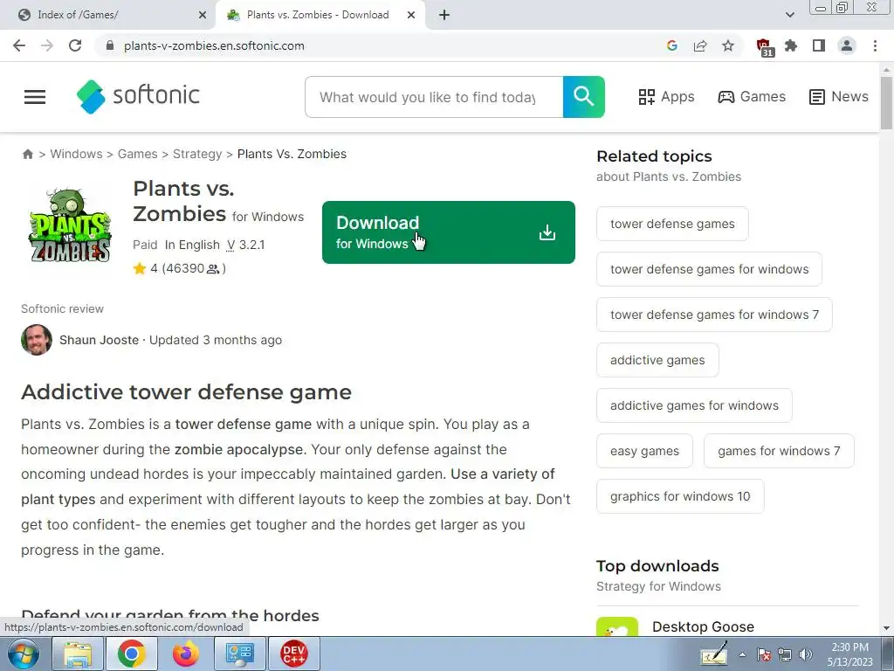The image size is (894, 671).
Task: Click the Strategy breadcrumb link
Action: point(197,154)
